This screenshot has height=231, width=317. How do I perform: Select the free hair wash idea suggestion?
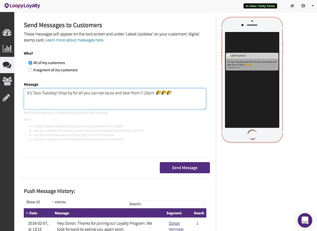(x=79, y=139)
